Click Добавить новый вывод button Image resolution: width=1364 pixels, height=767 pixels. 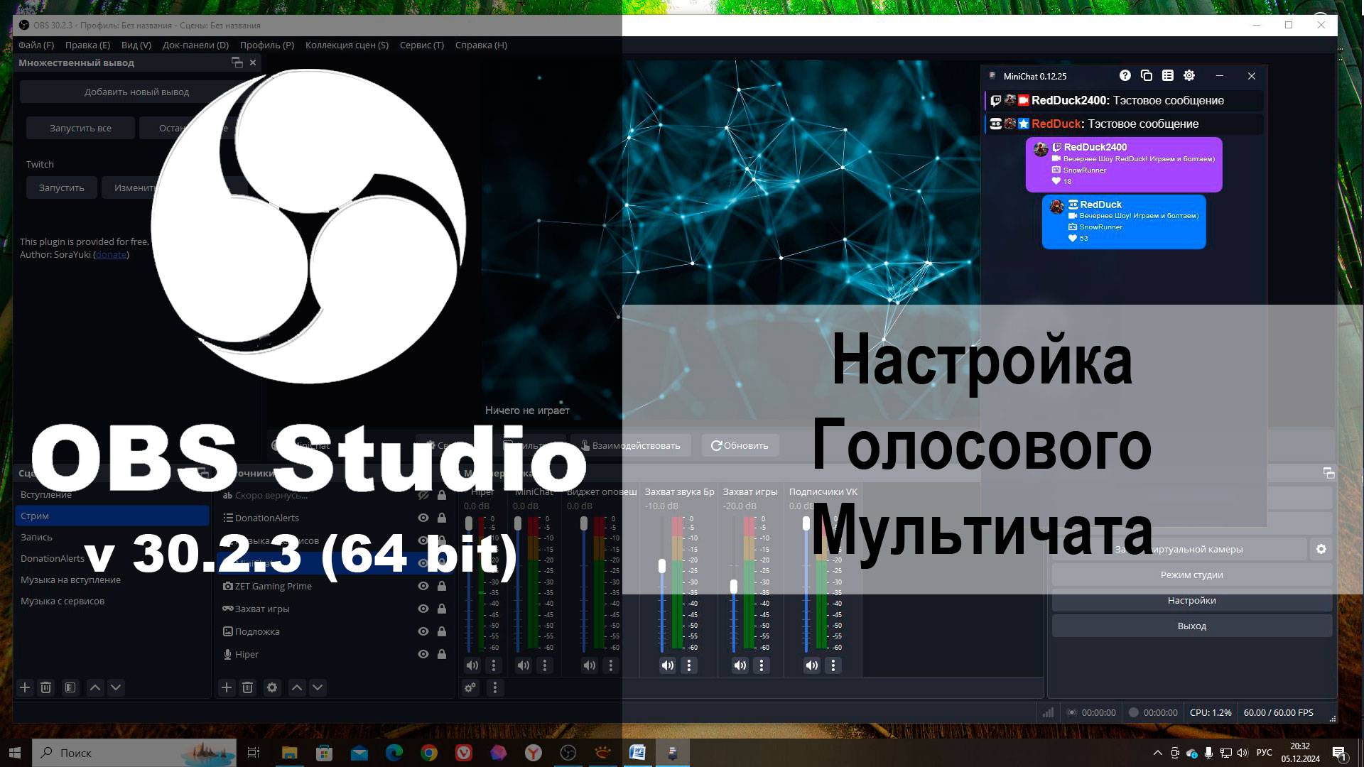coord(136,92)
